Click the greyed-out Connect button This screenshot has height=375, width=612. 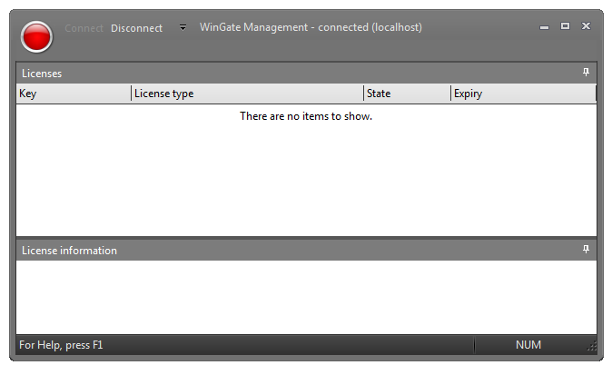coord(84,28)
